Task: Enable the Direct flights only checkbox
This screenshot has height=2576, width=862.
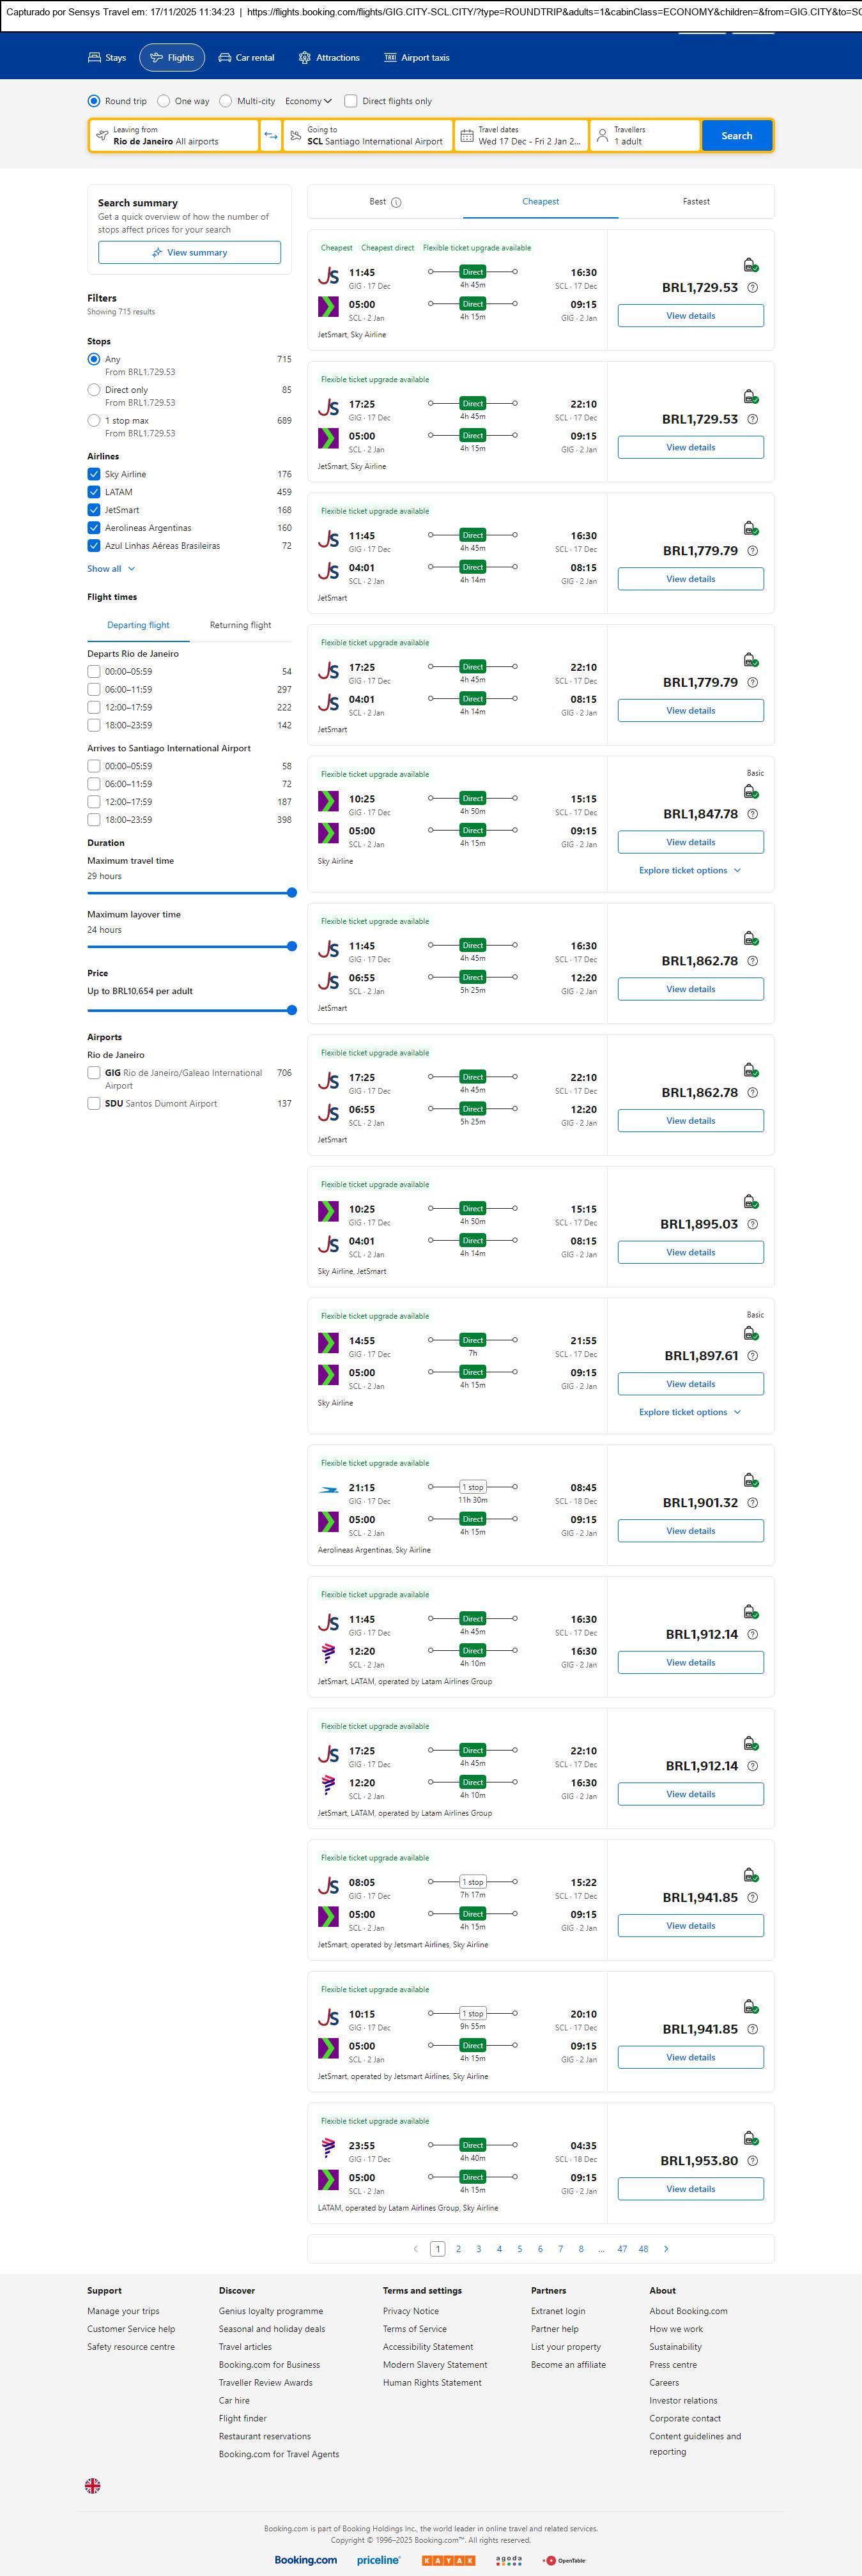Action: click(x=351, y=101)
